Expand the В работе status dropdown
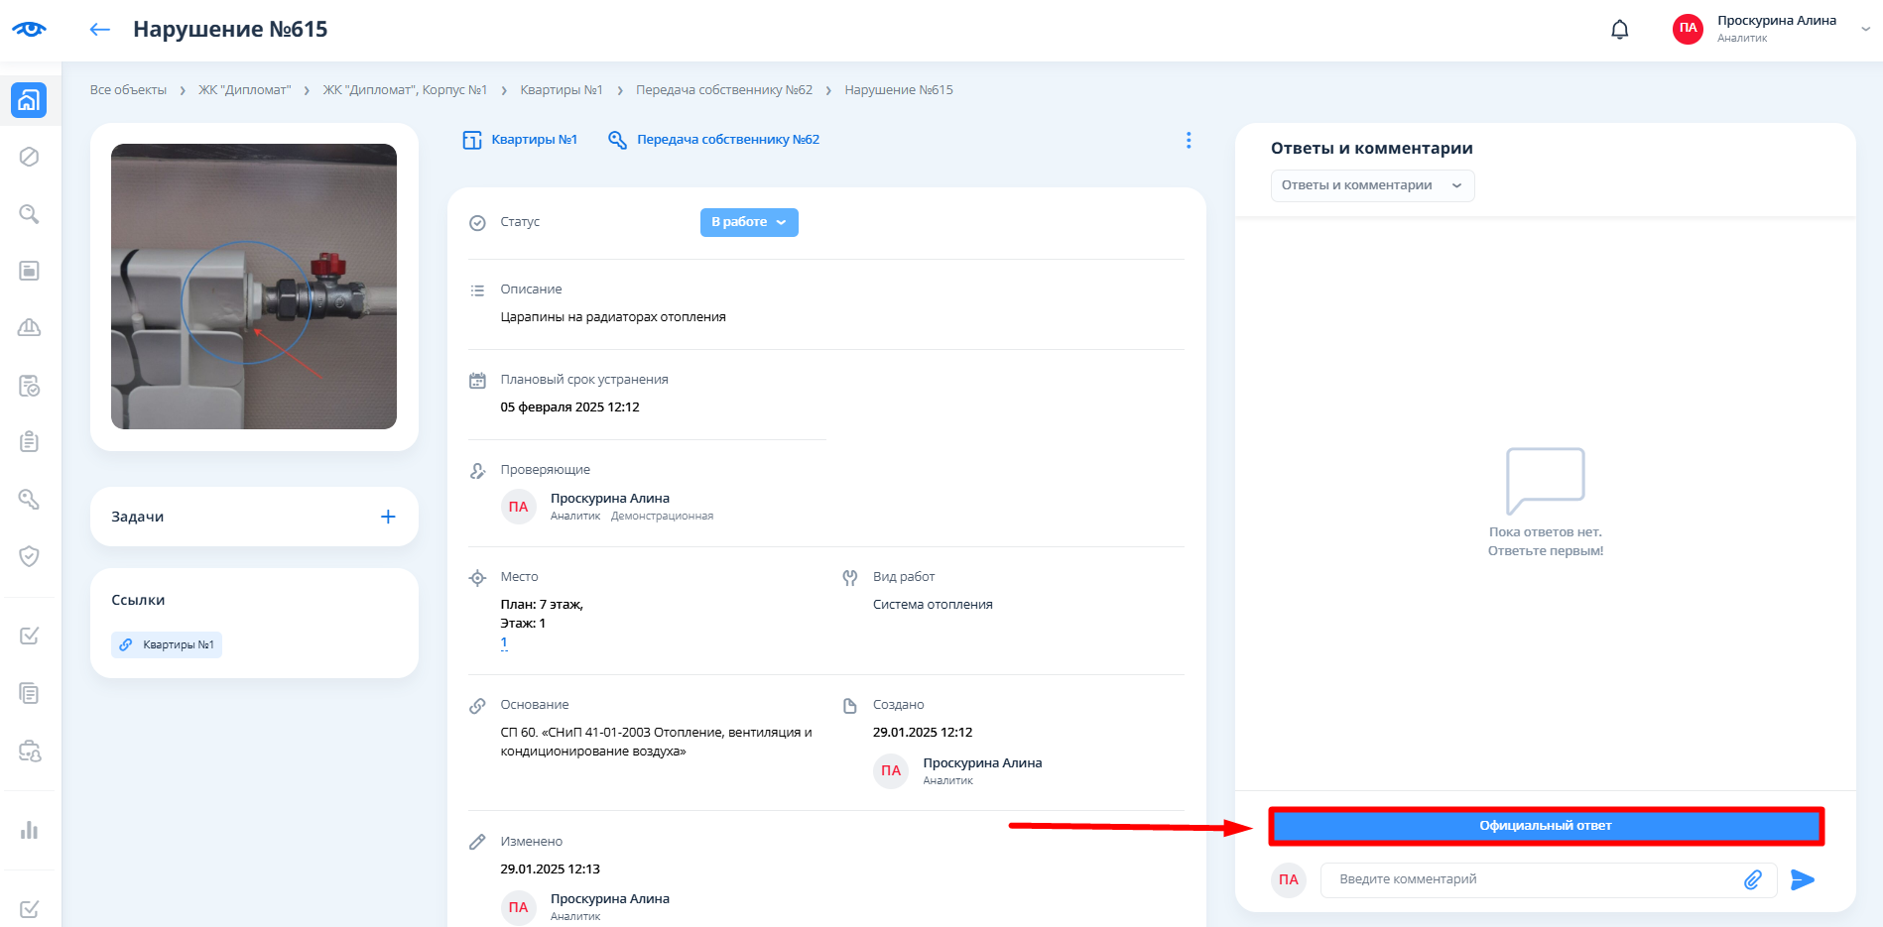The width and height of the screenshot is (1883, 927). (748, 222)
